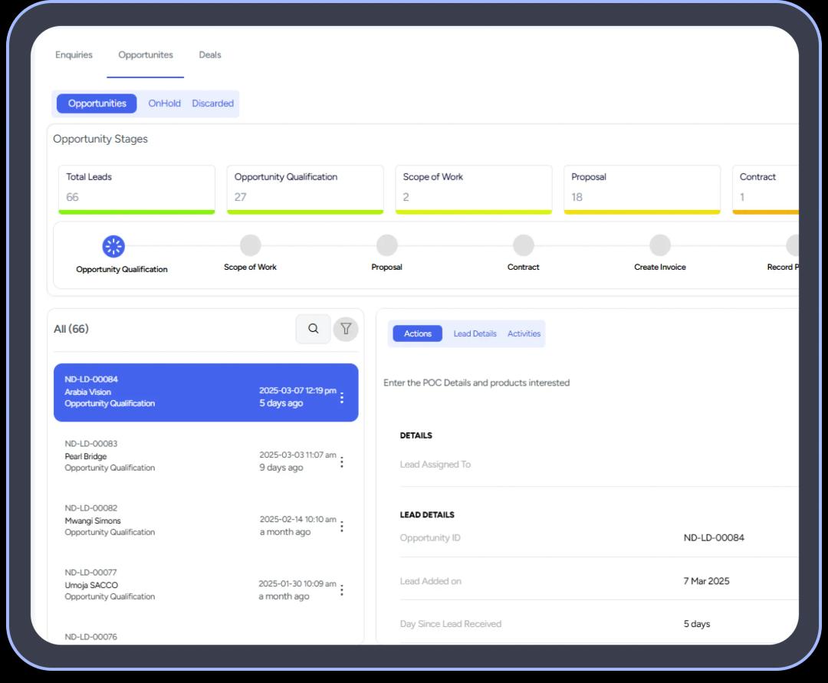Click the Total Leads stage card
This screenshot has height=683, width=828.
point(136,188)
